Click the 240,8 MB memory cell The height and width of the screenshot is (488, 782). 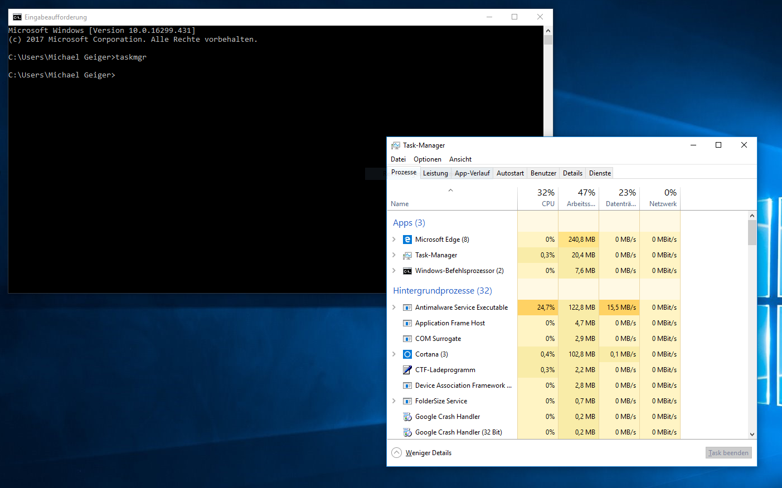point(579,240)
